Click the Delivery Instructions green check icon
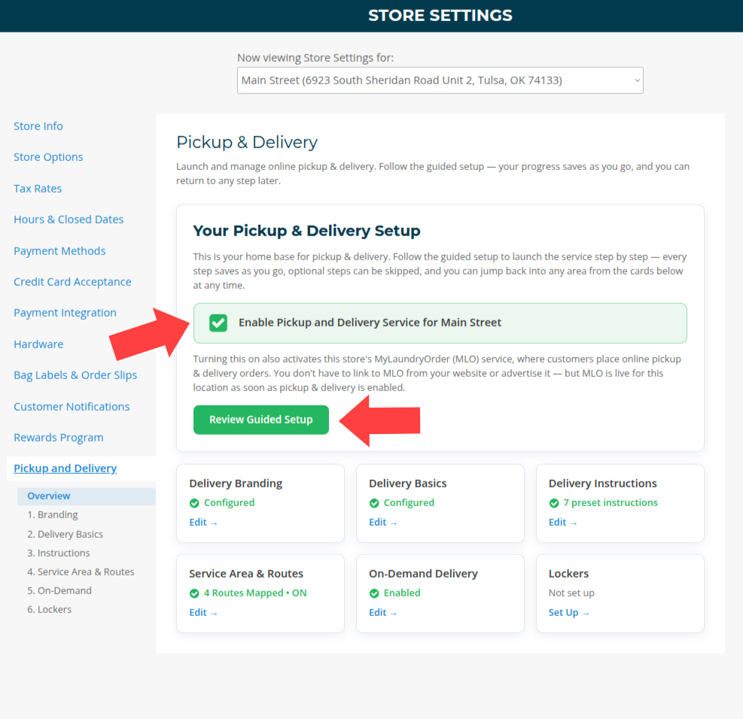 tap(553, 503)
